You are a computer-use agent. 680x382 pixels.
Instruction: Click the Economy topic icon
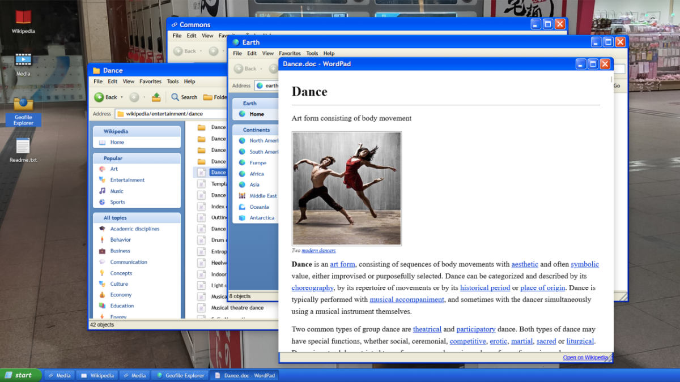pos(102,295)
